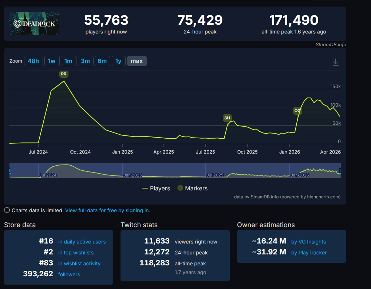371x289 pixels.
Task: Click the chart download icon
Action: (335, 63)
